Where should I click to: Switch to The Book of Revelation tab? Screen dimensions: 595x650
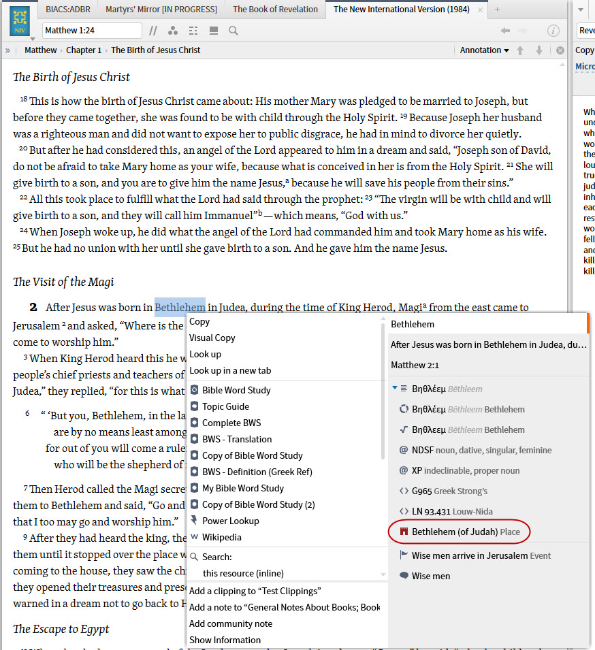(x=275, y=9)
